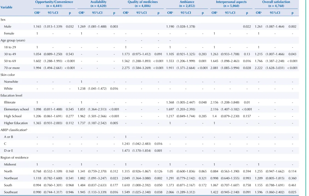Click the Quality of medicines heading

click(x=143, y=2)
